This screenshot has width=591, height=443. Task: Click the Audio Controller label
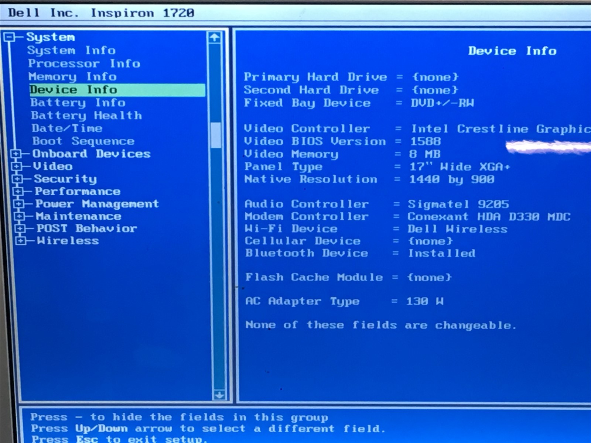tap(307, 204)
